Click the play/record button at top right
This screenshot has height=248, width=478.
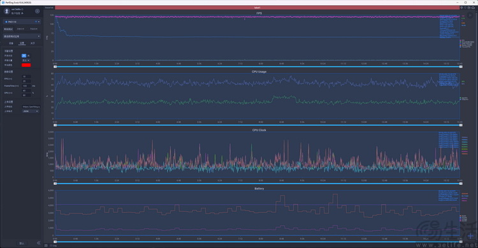[470, 15]
